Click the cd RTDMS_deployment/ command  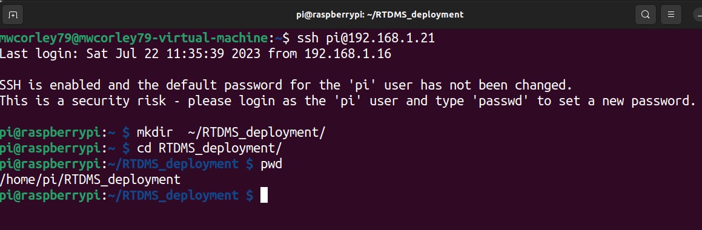(209, 148)
